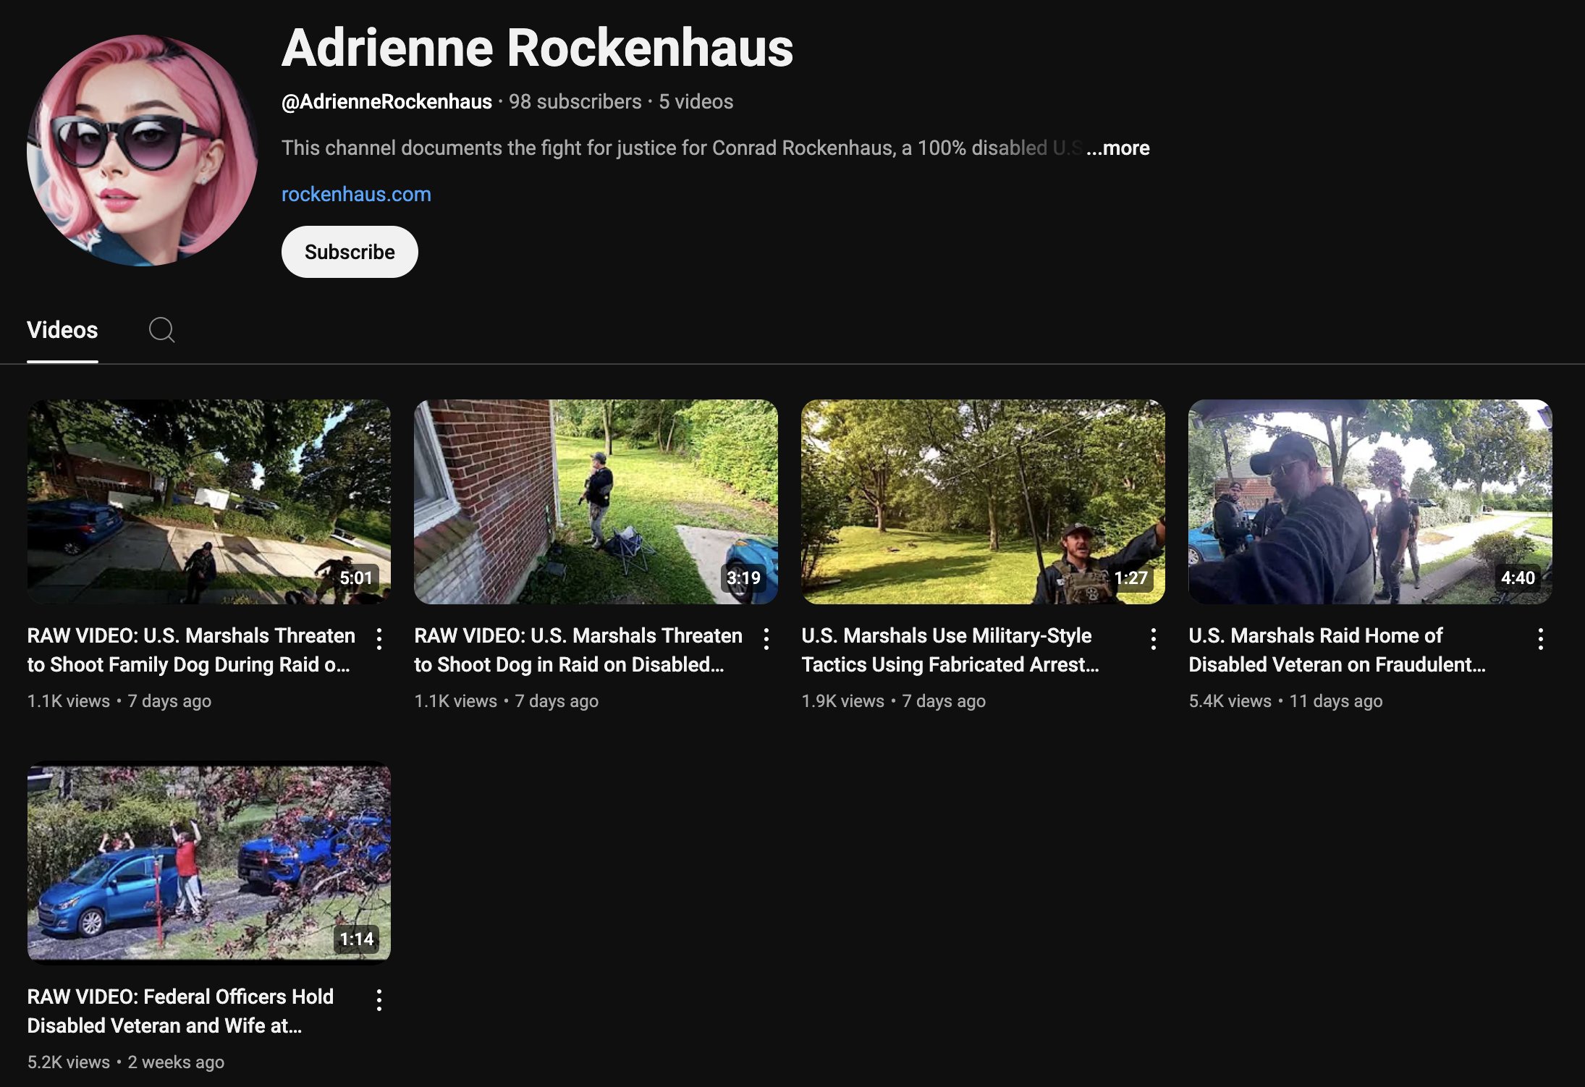Click the @AdrienneRockenhaus handle text
This screenshot has height=1087, width=1585.
(386, 101)
